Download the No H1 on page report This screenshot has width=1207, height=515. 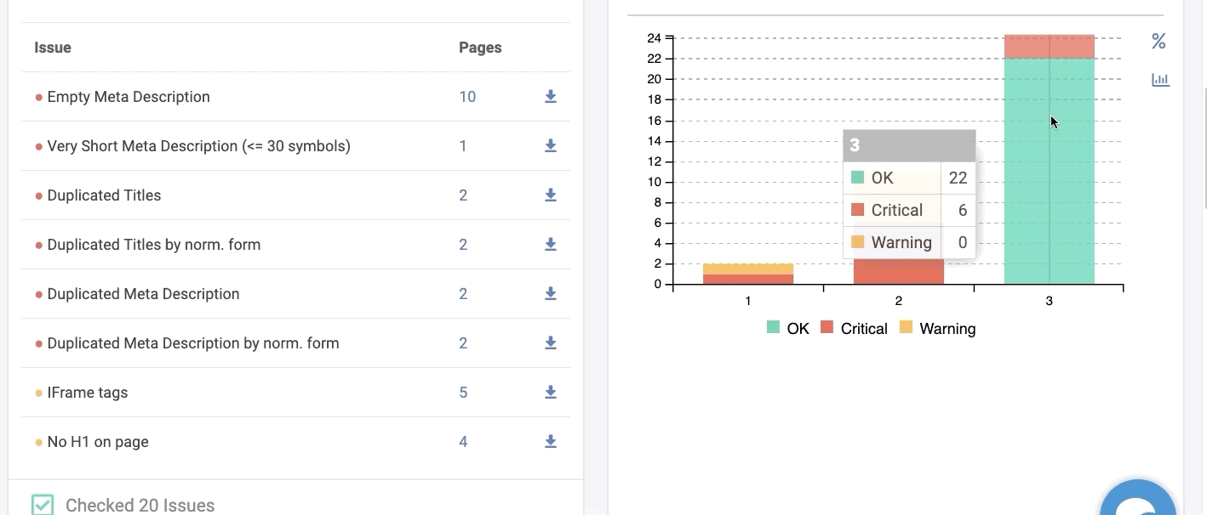551,442
